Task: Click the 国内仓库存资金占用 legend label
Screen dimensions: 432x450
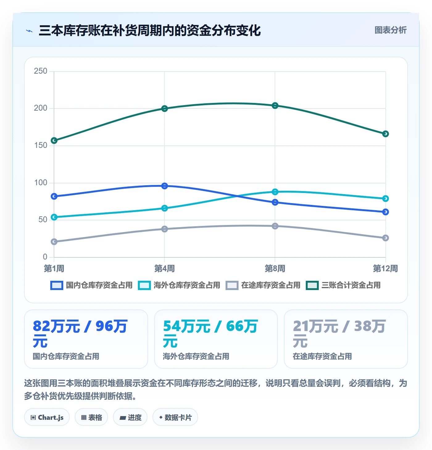Action: click(x=99, y=285)
